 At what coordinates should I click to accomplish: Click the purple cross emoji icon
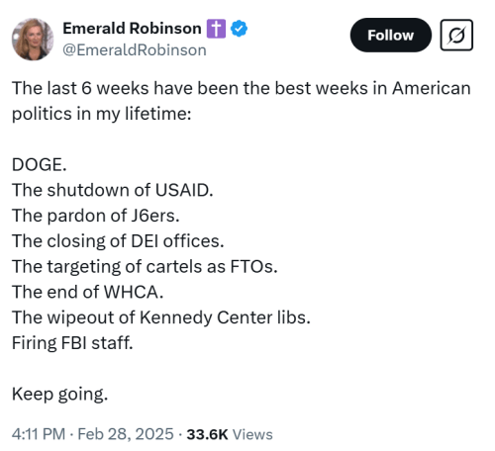click(216, 29)
